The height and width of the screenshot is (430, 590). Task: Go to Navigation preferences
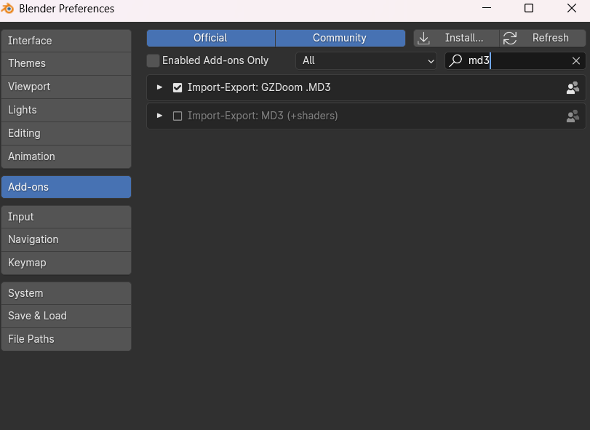[66, 239]
